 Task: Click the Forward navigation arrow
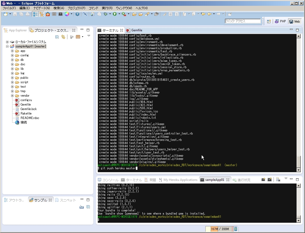218,14
